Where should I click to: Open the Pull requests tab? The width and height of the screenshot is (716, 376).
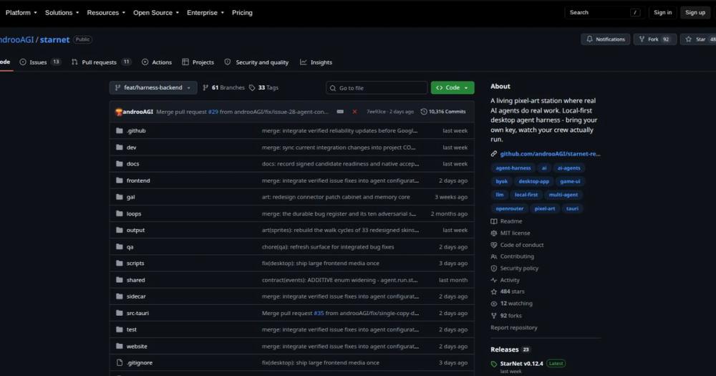tap(101, 62)
